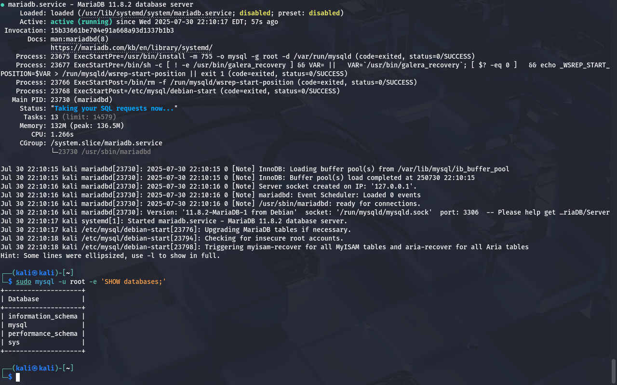Select the first 'disabled' word in the Loaded line
Viewport: 617px width, 385px height.
click(x=255, y=13)
